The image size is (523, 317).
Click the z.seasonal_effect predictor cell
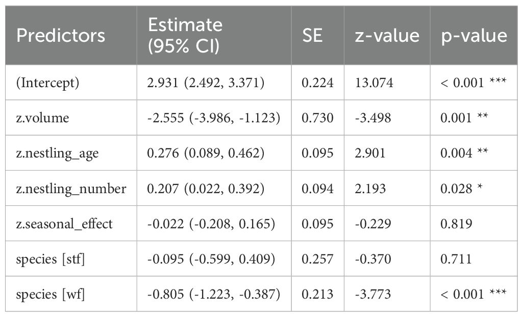tap(64, 224)
